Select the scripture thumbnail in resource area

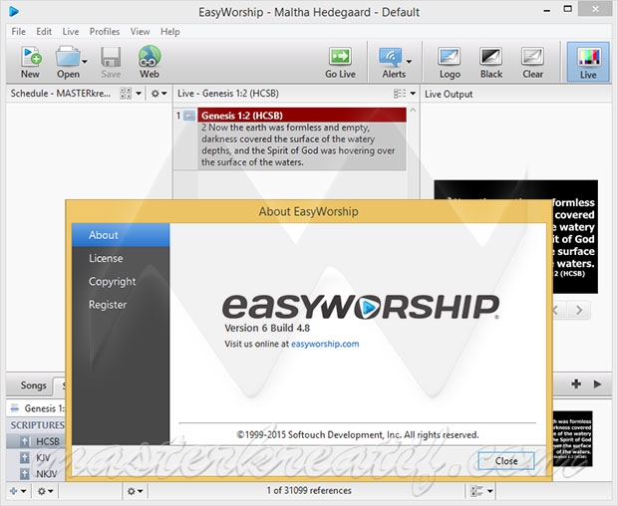tap(572, 438)
